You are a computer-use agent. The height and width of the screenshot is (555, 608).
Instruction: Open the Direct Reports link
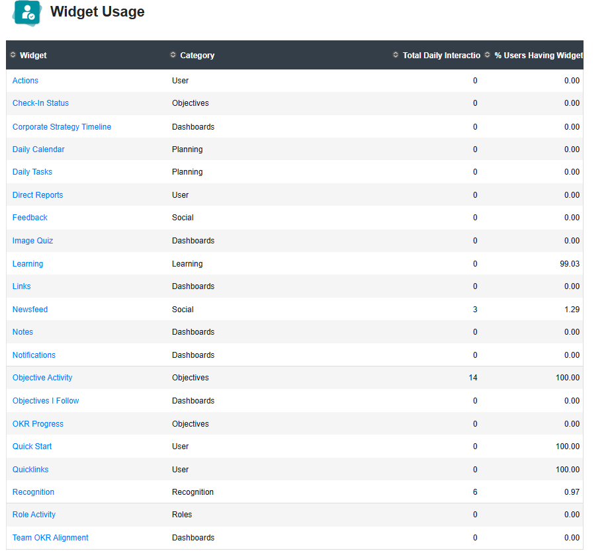pyautogui.click(x=38, y=195)
